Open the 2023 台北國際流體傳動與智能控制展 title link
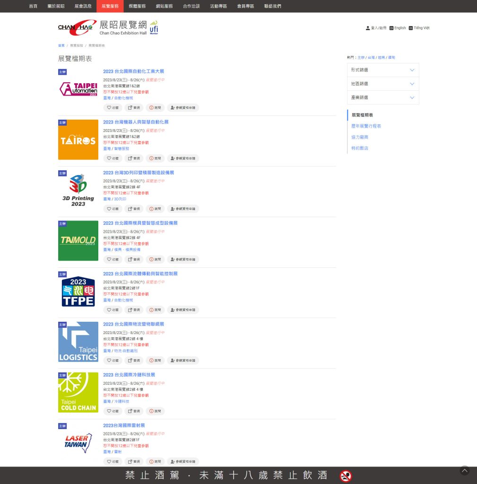The image size is (477, 484). coord(140,273)
